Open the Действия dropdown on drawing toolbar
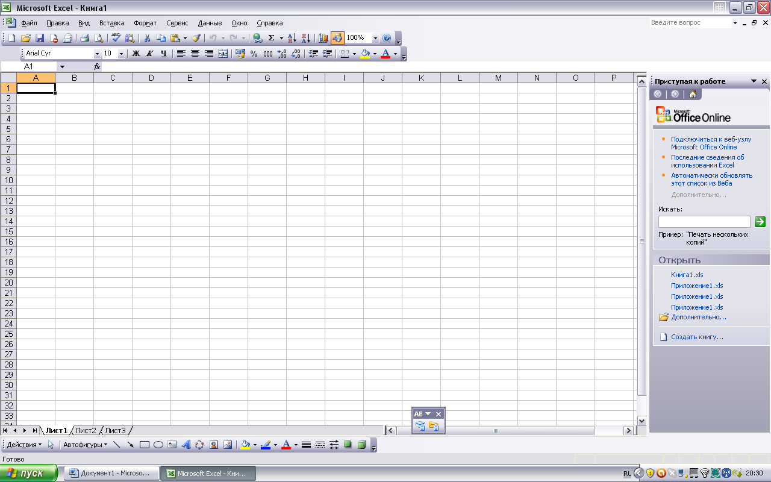The image size is (771, 482). 24,445
